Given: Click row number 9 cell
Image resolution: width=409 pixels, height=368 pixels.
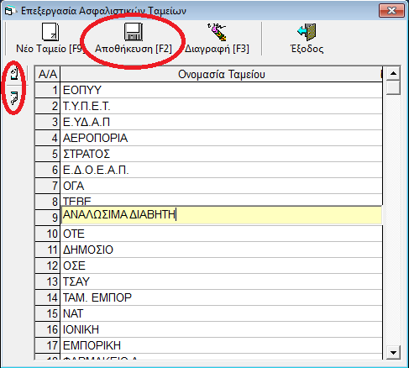Looking at the screenshot, I should tap(48, 218).
